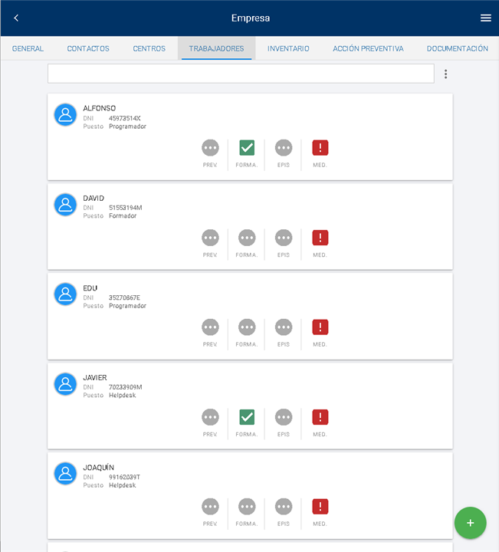Switch to the GENERAL tab
The height and width of the screenshot is (552, 499).
pos(28,48)
